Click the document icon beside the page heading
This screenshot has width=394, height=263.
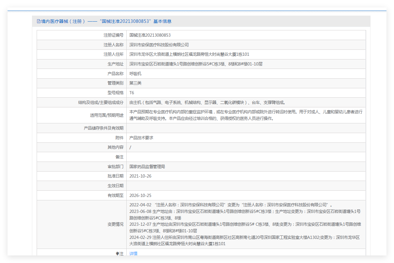point(39,21)
